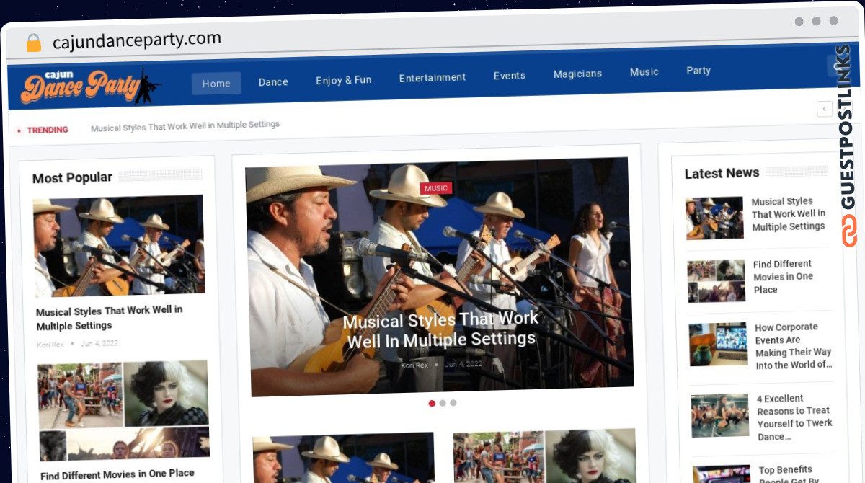Open the Home menu item

tap(216, 84)
